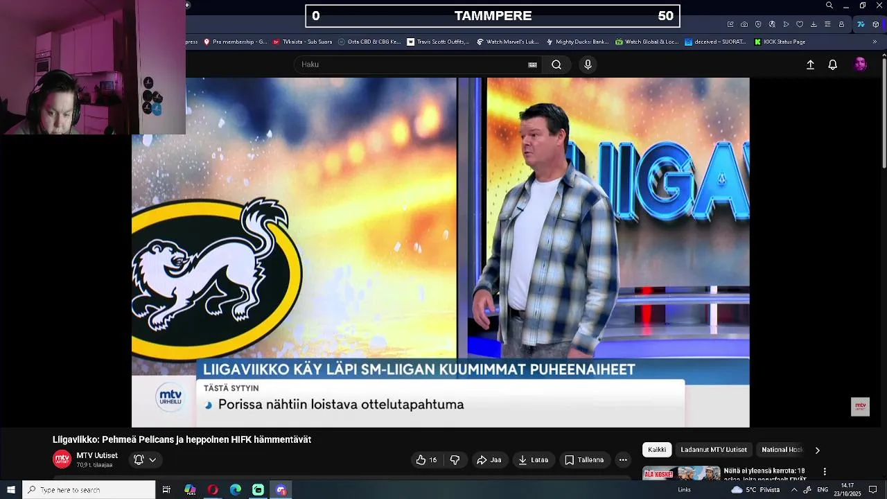This screenshot has height=499, width=887.
Task: Open Task View in taskbar
Action: click(166, 490)
